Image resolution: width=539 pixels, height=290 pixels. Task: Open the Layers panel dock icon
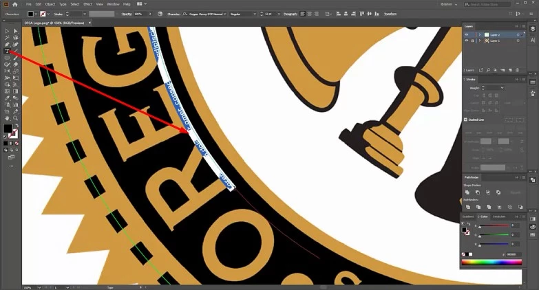click(533, 29)
